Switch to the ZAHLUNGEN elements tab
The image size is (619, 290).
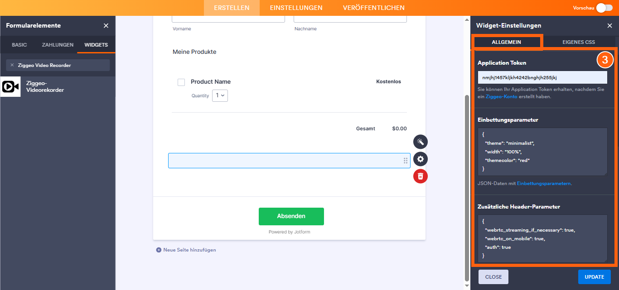pos(58,45)
